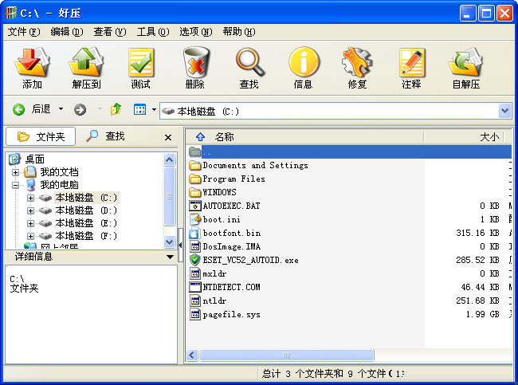Screen dimensions: 518x385
Task: Collapse 我的电脑 tree node
Action: pyautogui.click(x=15, y=185)
